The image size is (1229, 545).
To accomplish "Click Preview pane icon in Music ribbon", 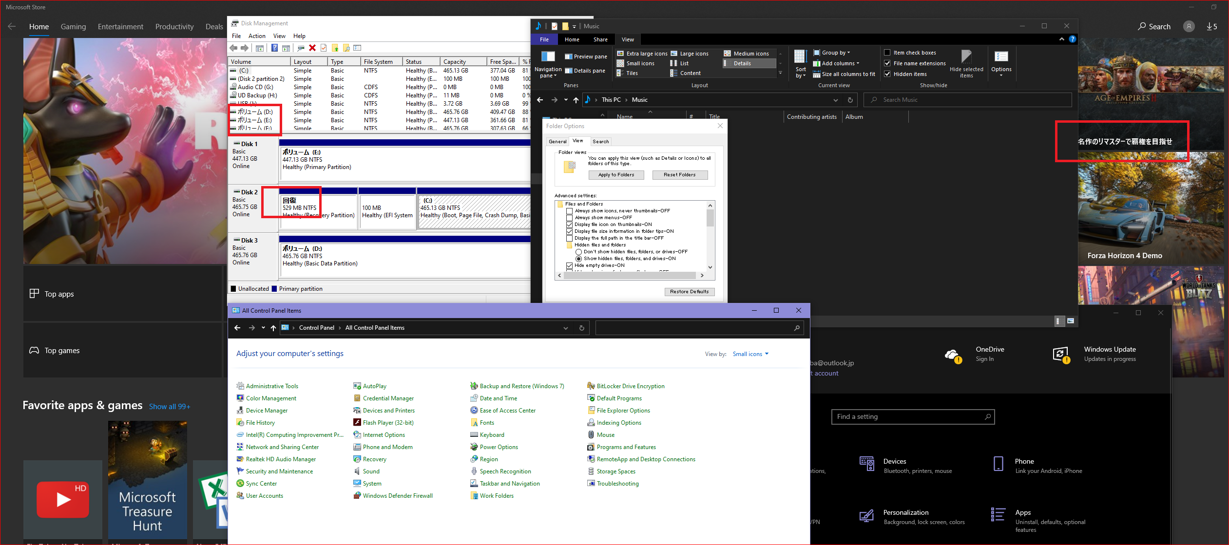I will (x=568, y=56).
